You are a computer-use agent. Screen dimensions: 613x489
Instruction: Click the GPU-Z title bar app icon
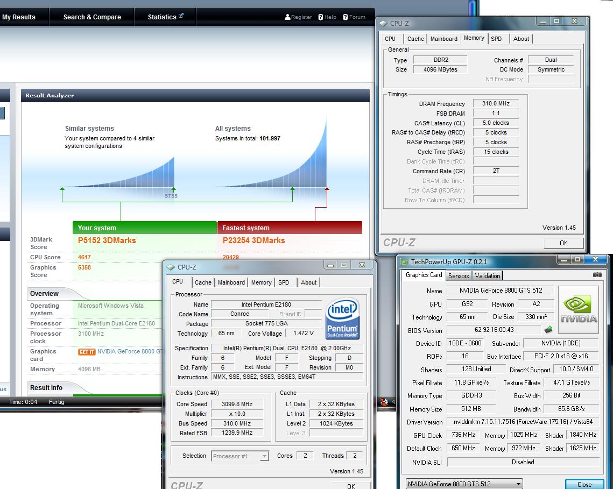point(404,262)
